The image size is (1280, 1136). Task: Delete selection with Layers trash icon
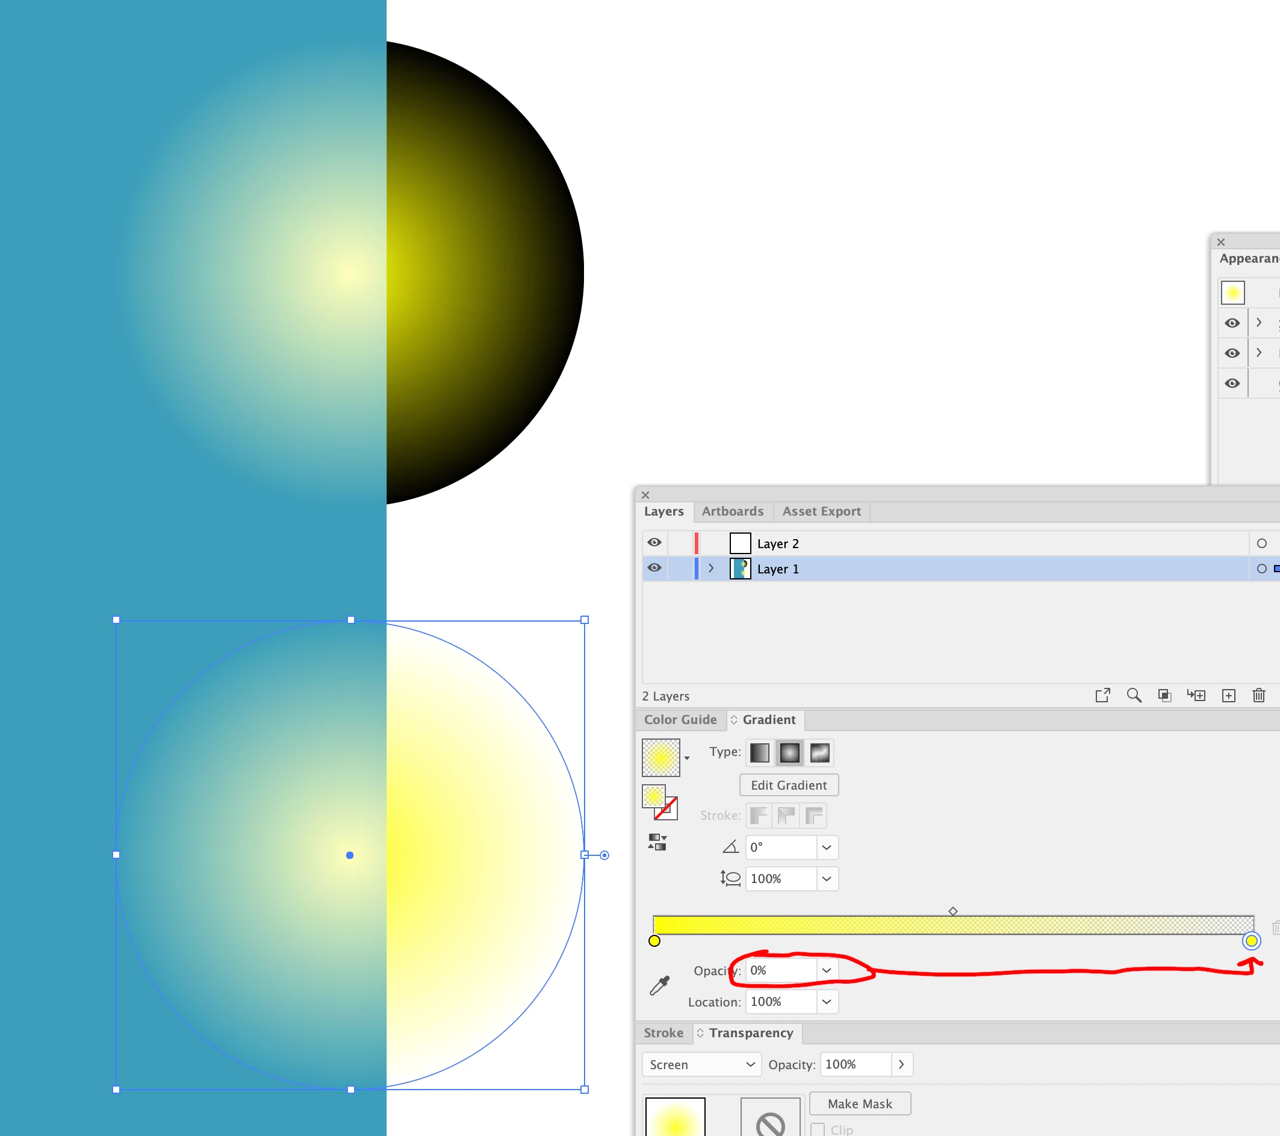click(x=1259, y=696)
